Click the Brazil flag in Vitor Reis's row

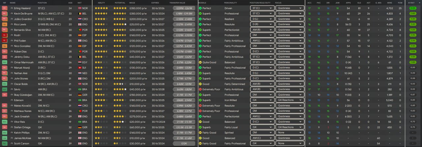point(79,122)
